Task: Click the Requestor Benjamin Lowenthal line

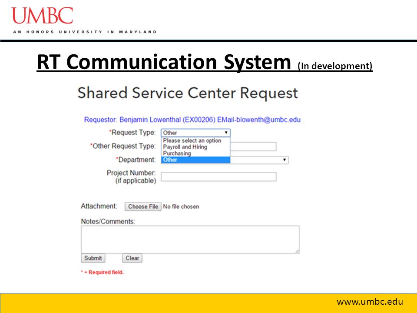Action: (192, 120)
